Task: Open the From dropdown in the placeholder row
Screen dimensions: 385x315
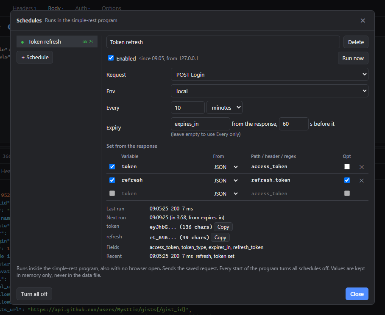Action: pyautogui.click(x=226, y=193)
